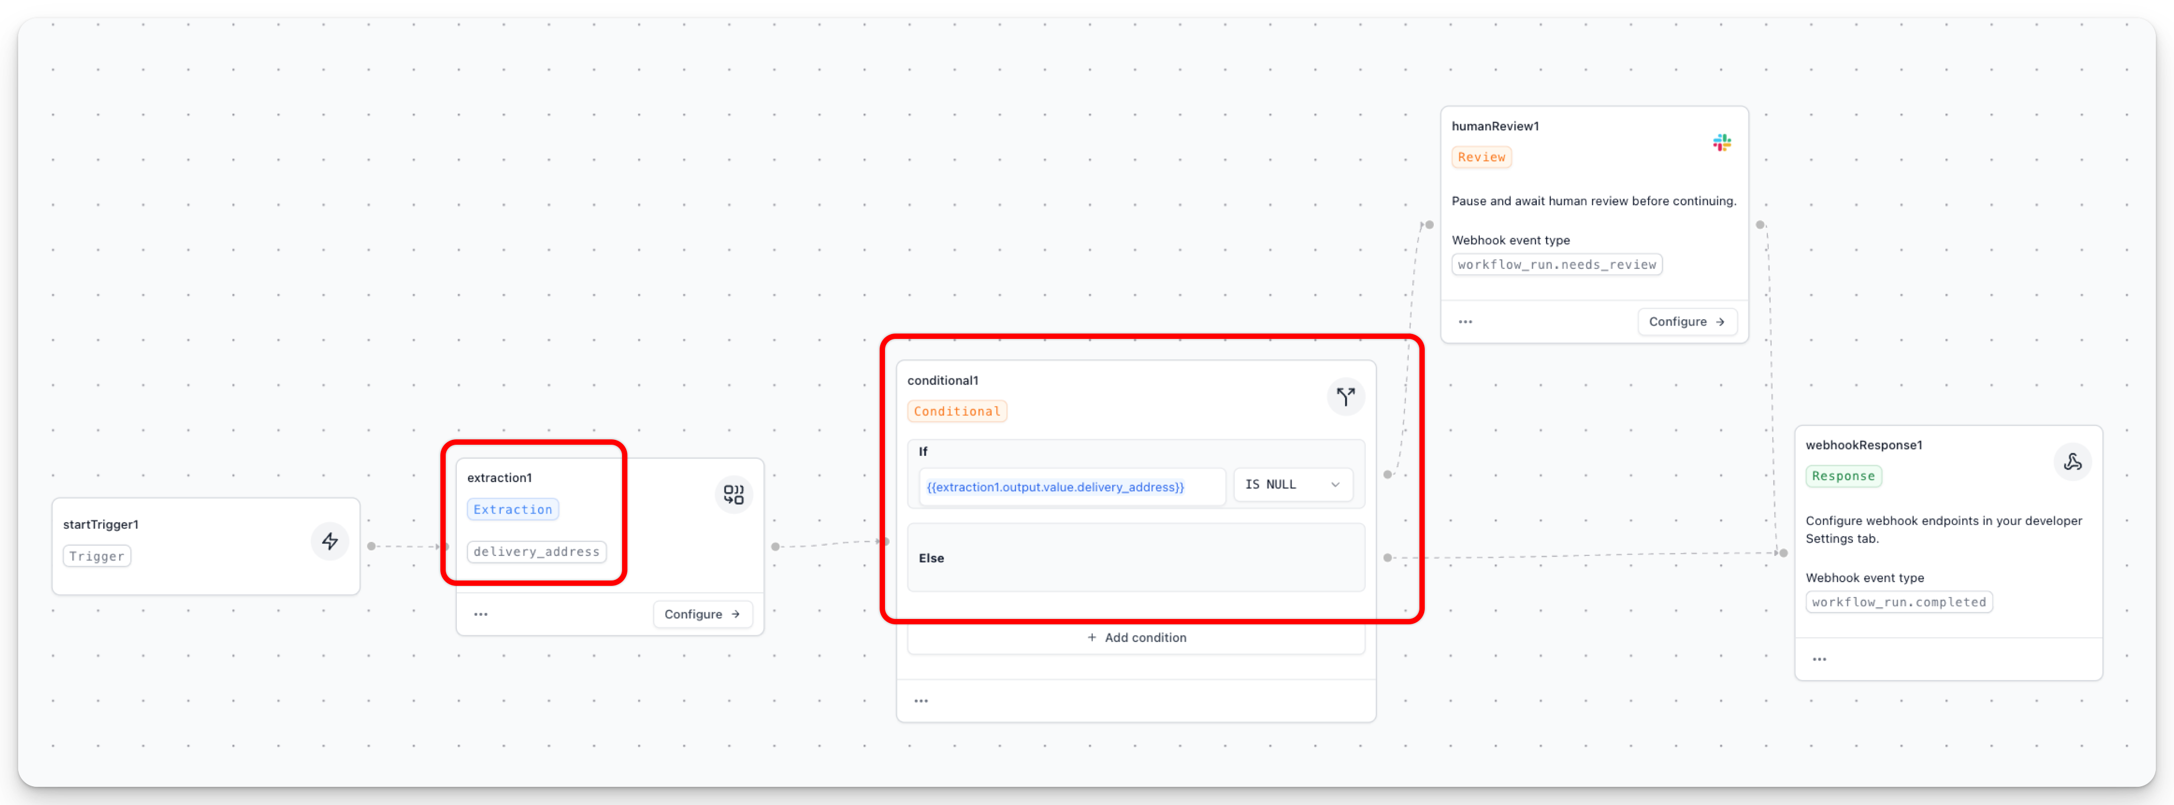
Task: Click the webhook icon on webhookResponse1
Action: pos(2072,462)
